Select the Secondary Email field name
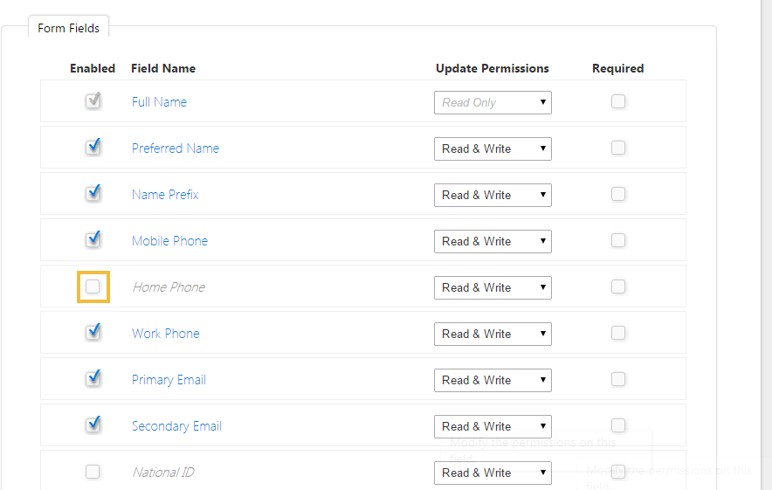This screenshot has width=772, height=490. pos(176,426)
